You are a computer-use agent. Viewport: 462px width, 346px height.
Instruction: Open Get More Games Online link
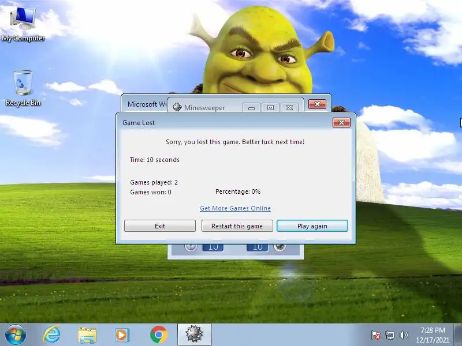235,208
